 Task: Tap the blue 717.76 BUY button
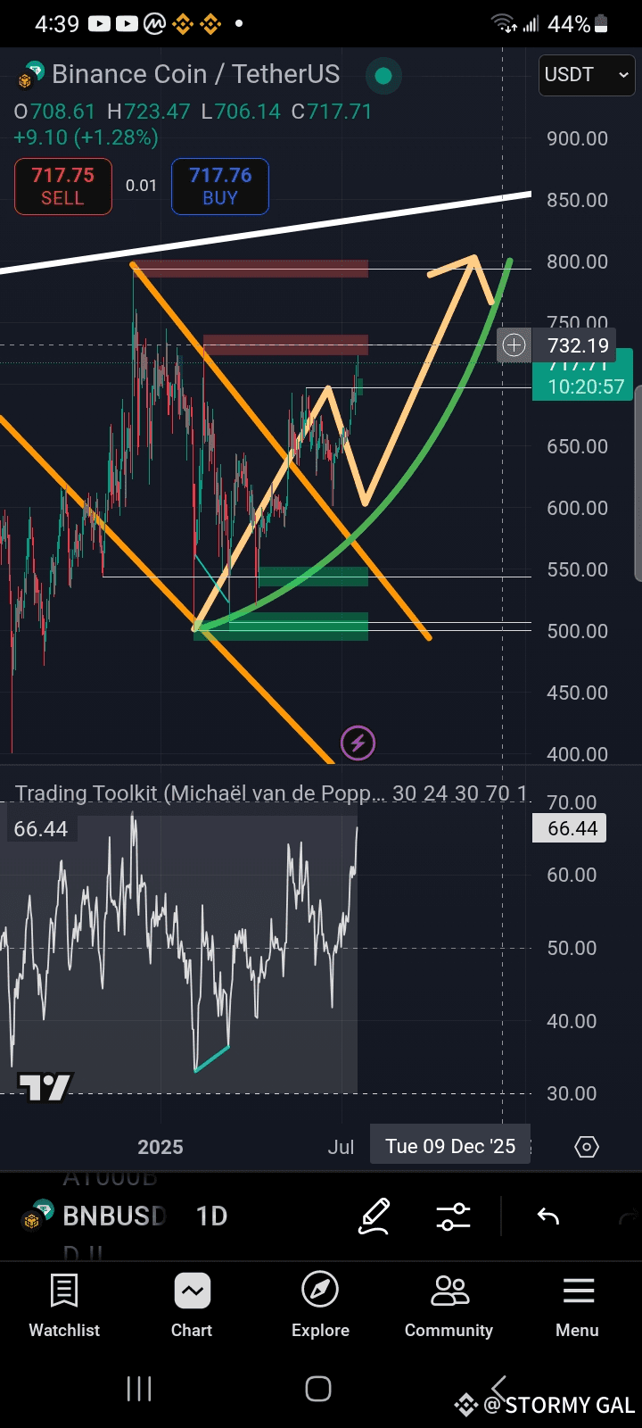click(220, 187)
